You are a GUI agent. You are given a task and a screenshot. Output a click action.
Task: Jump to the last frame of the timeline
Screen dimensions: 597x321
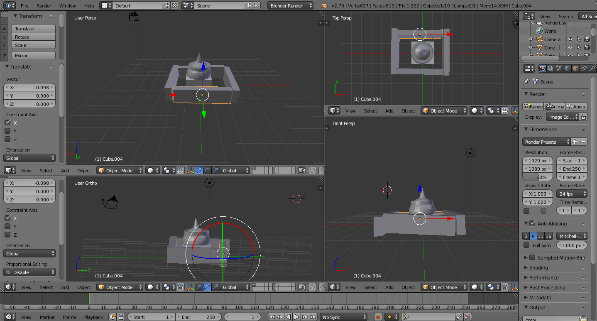[x=313, y=317]
